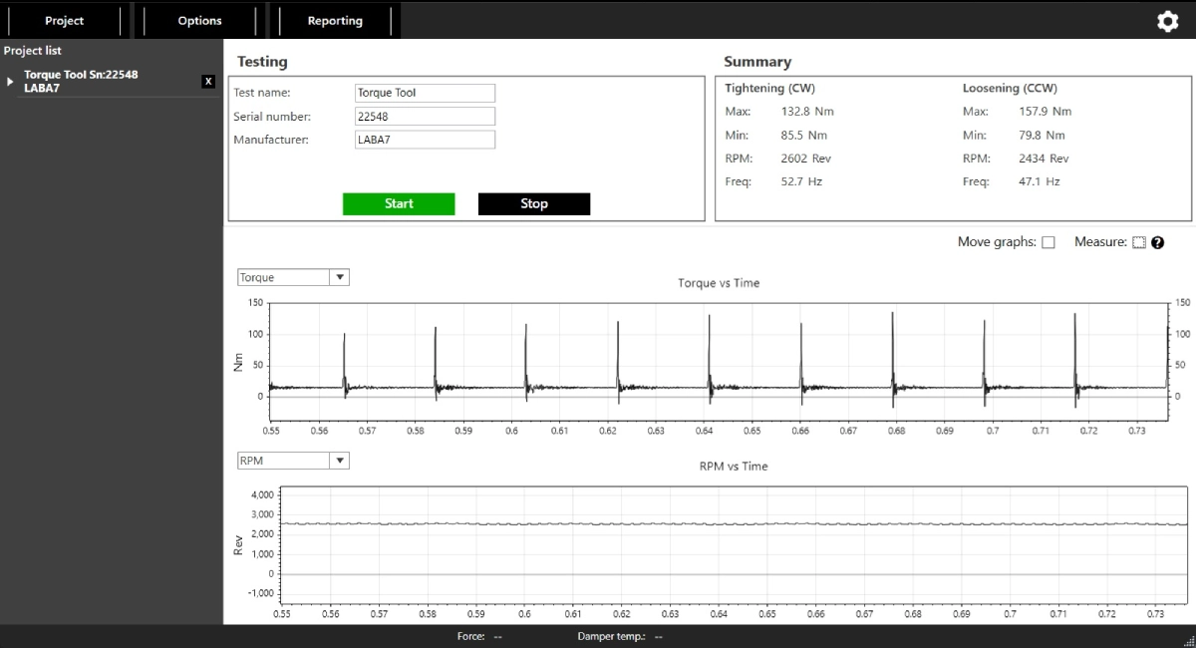The width and height of the screenshot is (1196, 648).
Task: Click the black Stop button
Action: 534,203
